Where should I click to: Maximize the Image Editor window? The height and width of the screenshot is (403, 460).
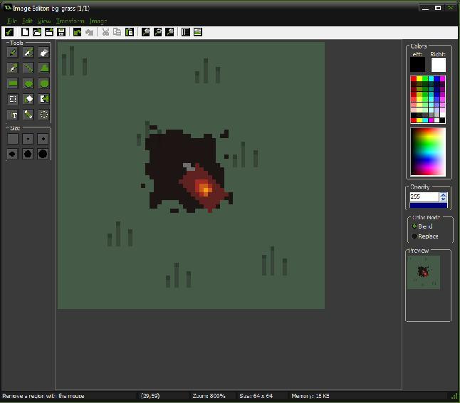click(x=438, y=8)
